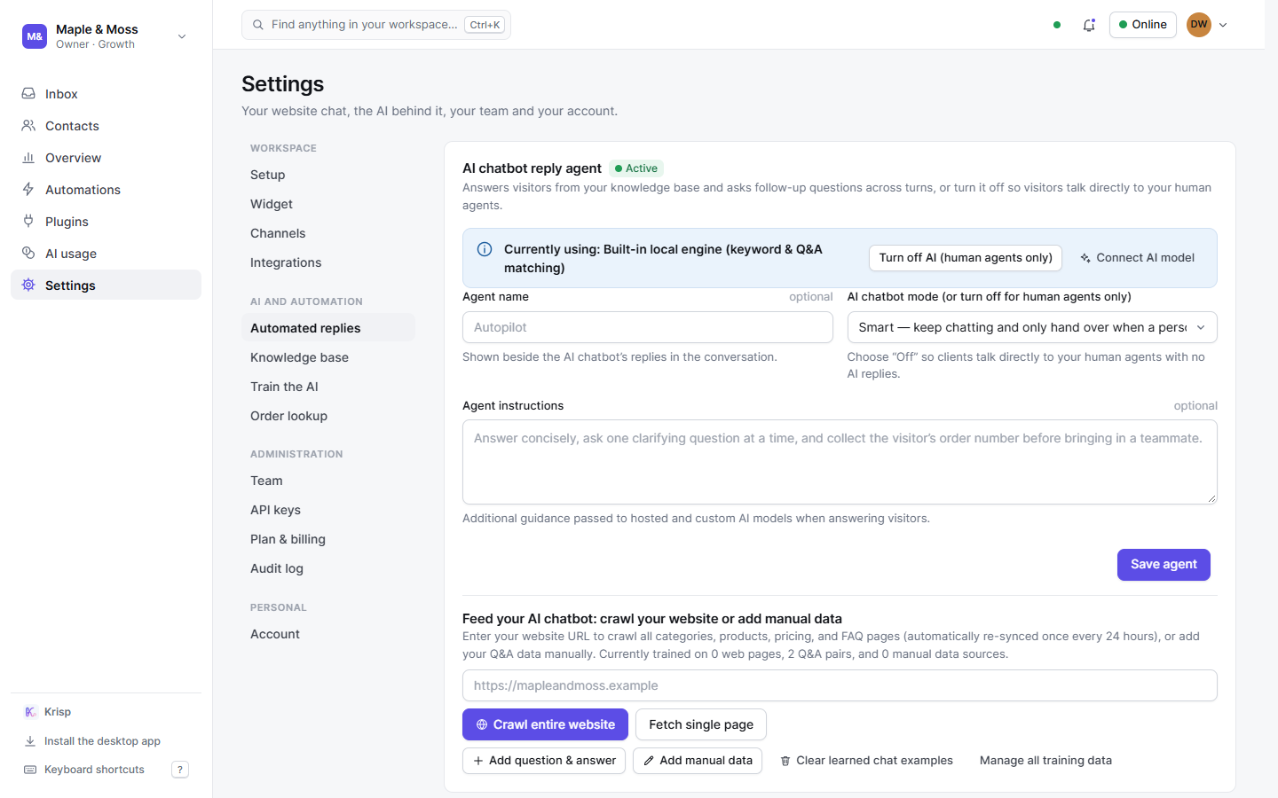Click the Krisp logo icon

(30, 712)
